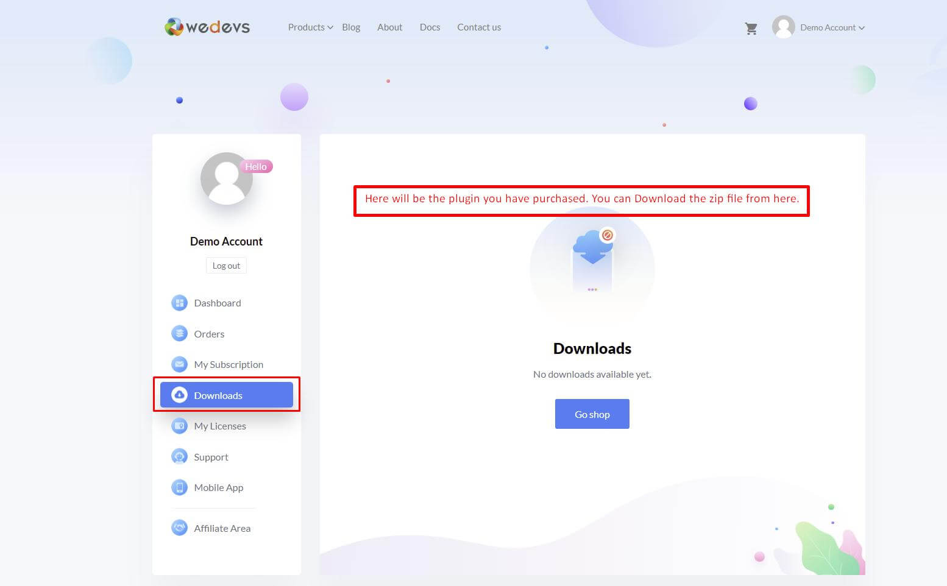Click the My Subscription envelope icon
Viewport: 947px width, 586px height.
point(179,364)
